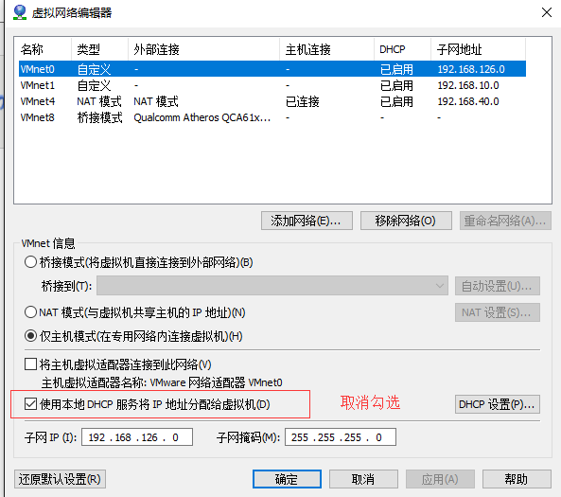Select the VMnet0 row

coord(272,69)
